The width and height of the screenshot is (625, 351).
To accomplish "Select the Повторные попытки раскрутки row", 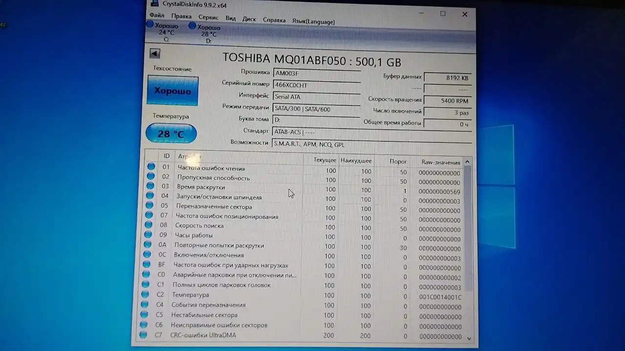I will click(x=302, y=247).
